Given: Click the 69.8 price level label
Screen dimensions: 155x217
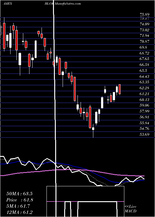Looking at the screenshot, I should [x=143, y=47].
